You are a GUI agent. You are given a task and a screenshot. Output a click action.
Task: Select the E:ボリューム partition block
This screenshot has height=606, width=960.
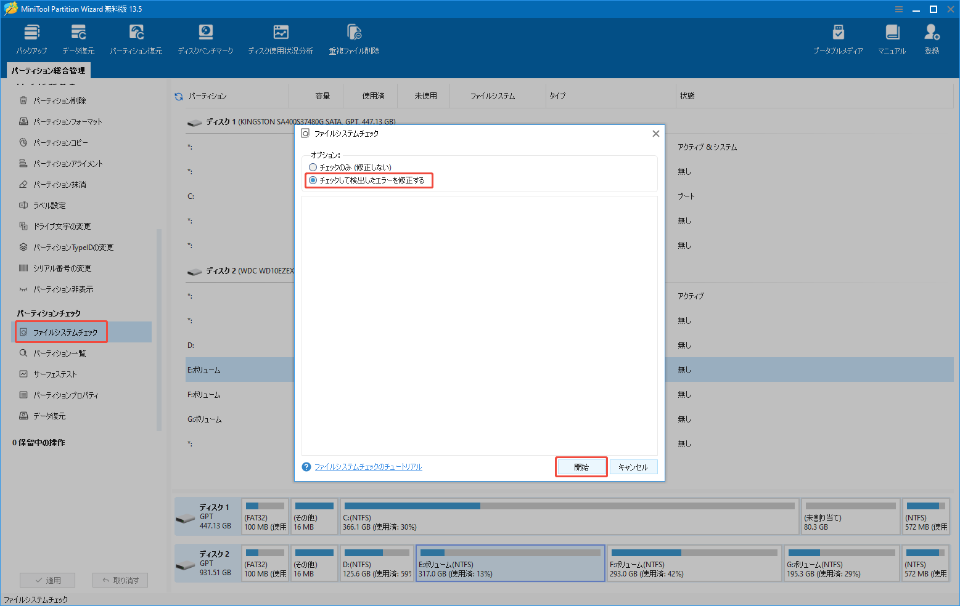pos(510,563)
